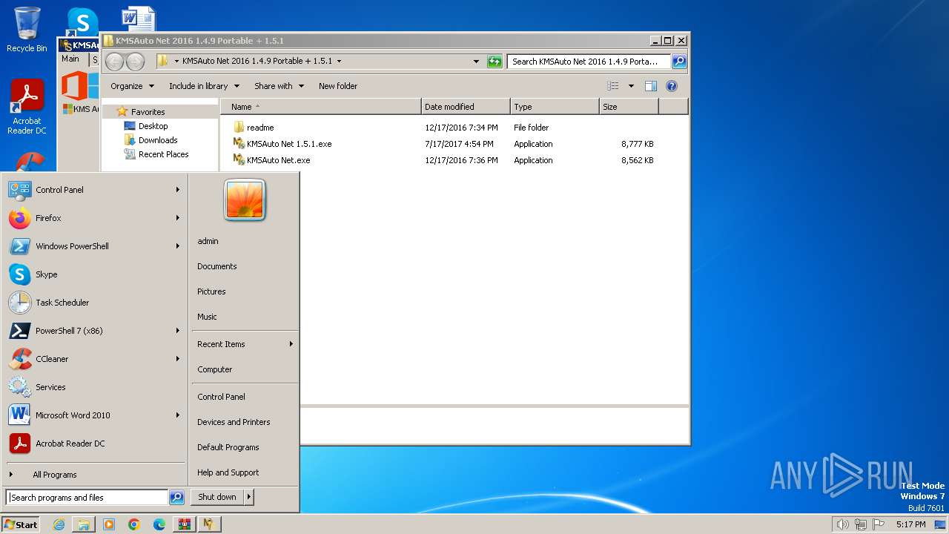
Task: Launch Microsoft Word 2010 from Start menu
Action: click(94, 415)
